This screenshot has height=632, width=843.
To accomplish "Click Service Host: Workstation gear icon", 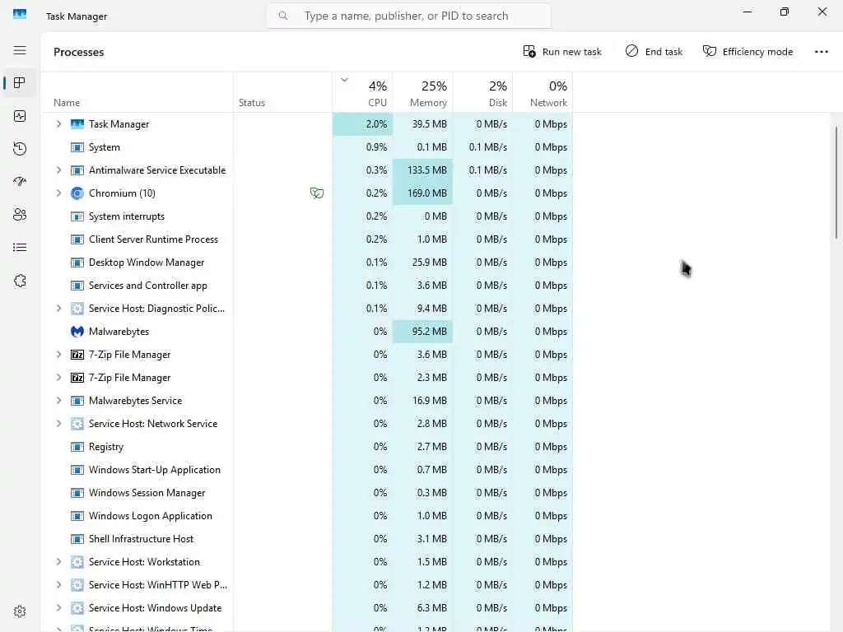I will [77, 561].
